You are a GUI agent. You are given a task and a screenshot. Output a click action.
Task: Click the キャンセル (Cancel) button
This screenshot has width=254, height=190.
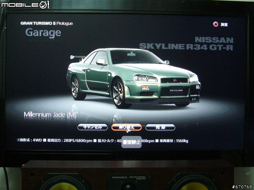[92, 127]
